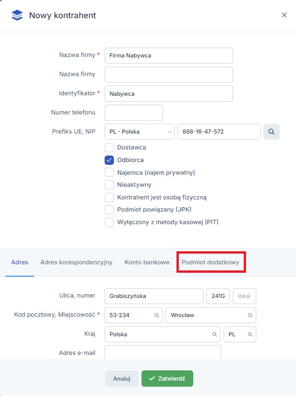Click search icon in postal code field
This screenshot has height=418, width=296.
point(156,315)
